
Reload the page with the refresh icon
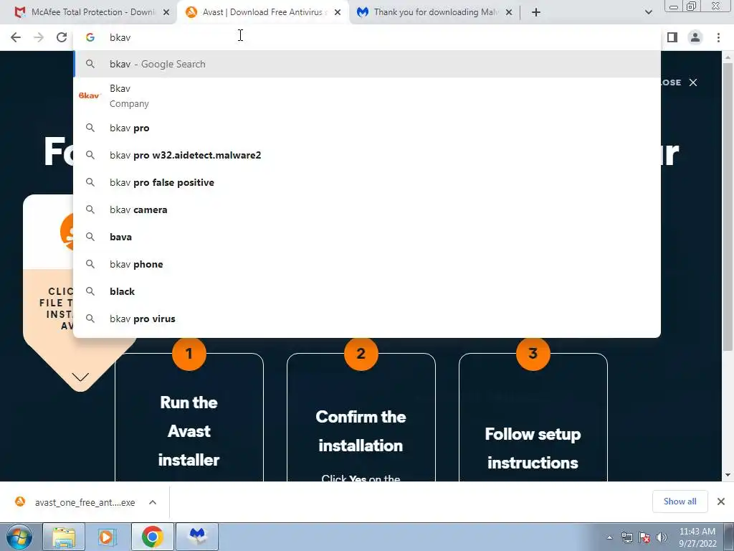tap(62, 37)
